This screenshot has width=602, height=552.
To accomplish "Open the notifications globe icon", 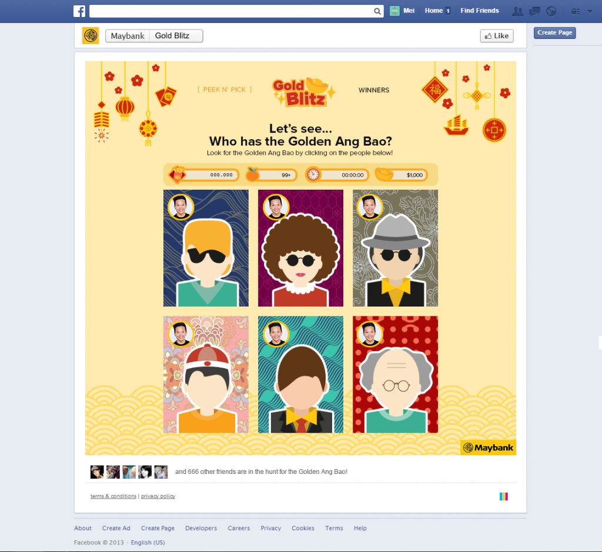I will [551, 11].
